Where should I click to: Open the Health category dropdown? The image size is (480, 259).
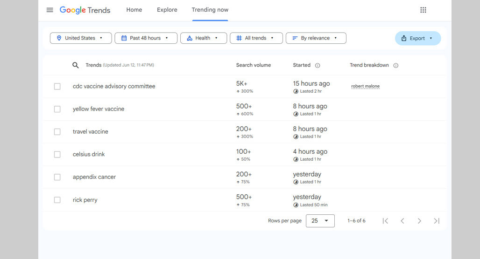204,38
